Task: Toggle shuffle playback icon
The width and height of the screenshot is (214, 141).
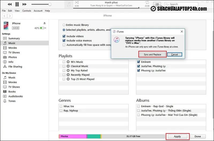Action: 77,2
